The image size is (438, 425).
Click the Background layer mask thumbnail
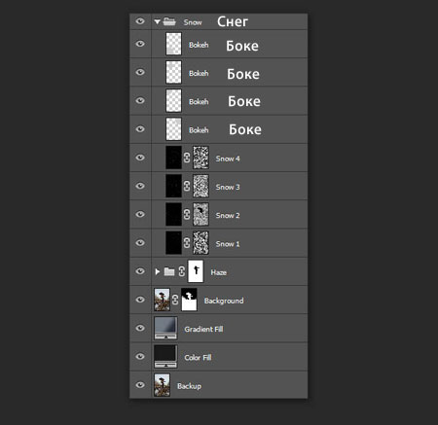[189, 300]
